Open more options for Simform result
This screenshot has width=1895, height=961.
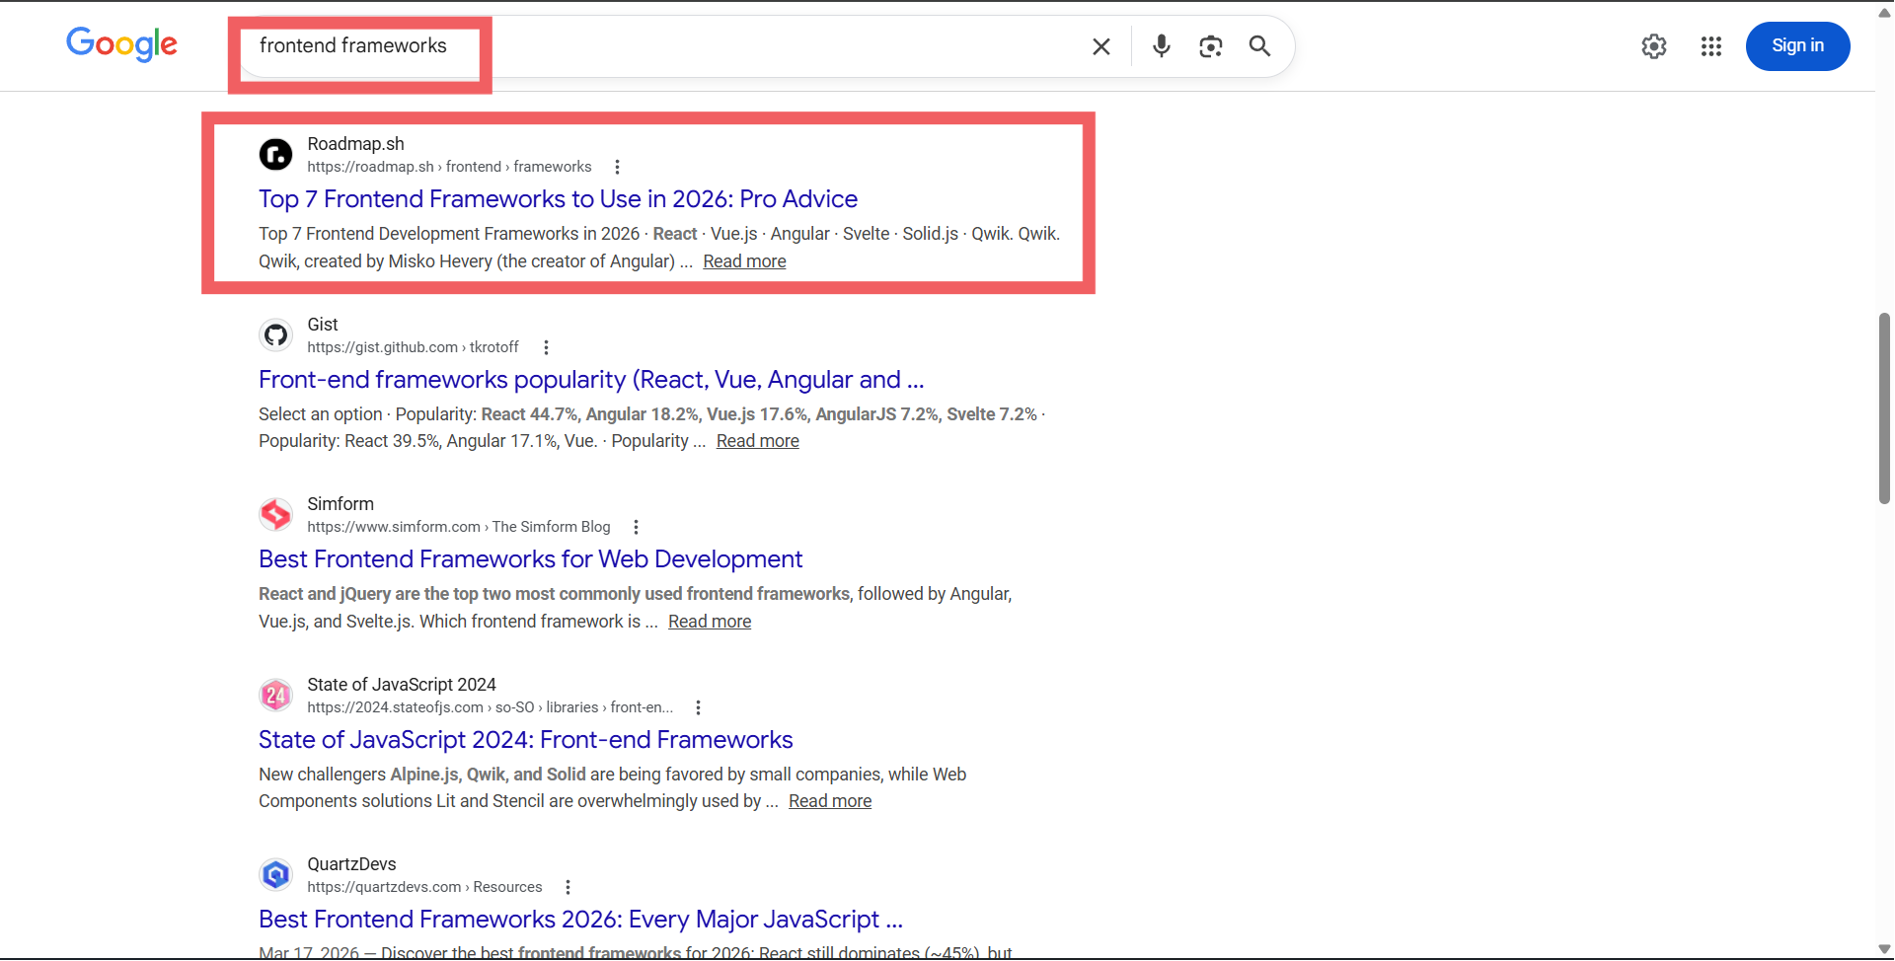(x=636, y=527)
